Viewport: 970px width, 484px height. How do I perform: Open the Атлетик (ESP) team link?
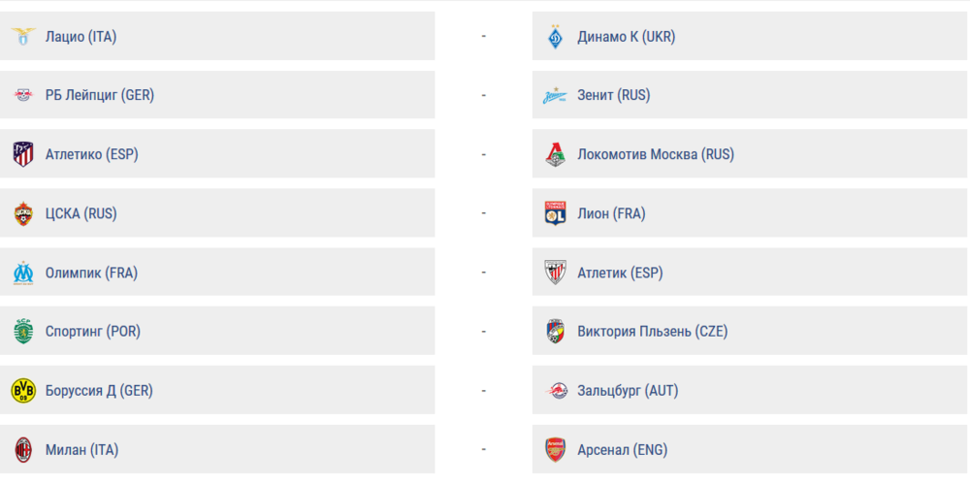(x=620, y=273)
